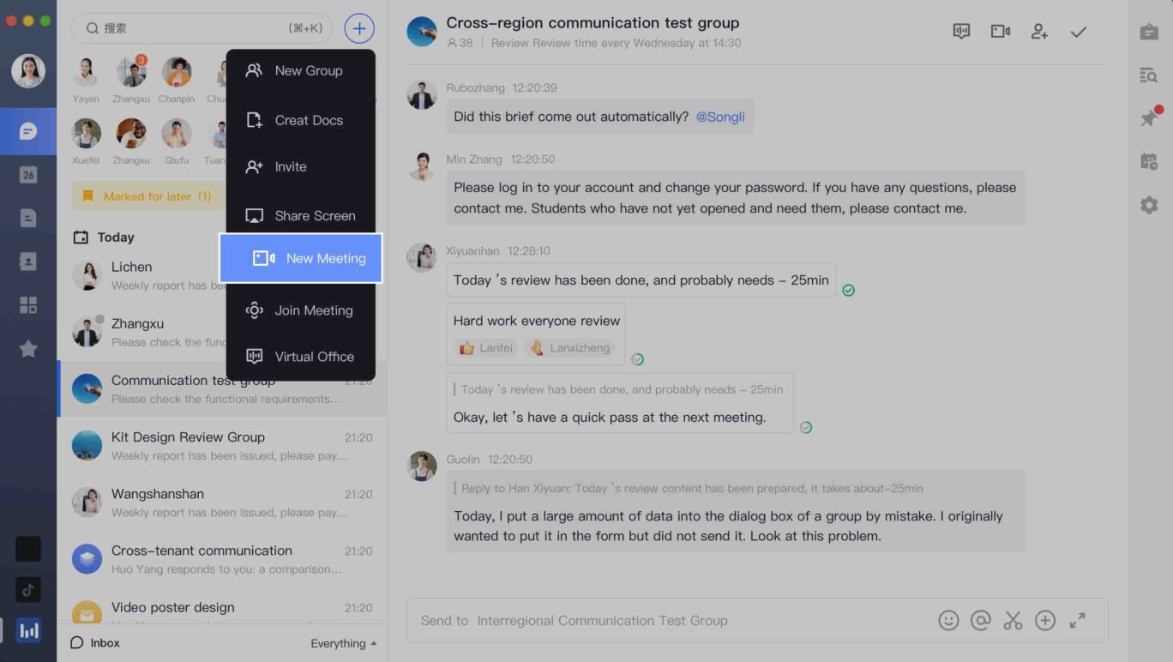Open emoji picker in message box
Viewport: 1173px width, 662px height.
pos(948,621)
